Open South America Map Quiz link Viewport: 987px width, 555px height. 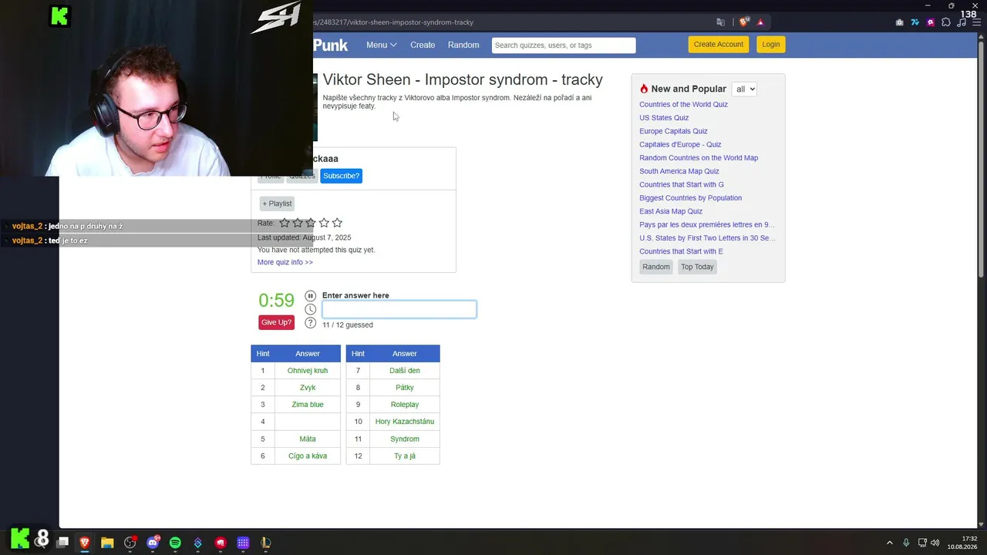(x=679, y=171)
